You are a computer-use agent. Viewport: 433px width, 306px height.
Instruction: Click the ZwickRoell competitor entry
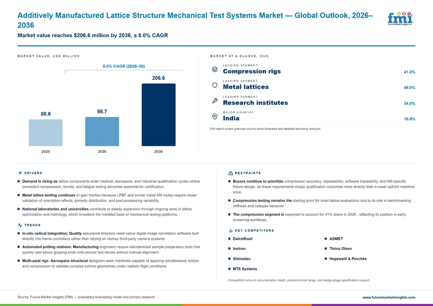pyautogui.click(x=242, y=239)
